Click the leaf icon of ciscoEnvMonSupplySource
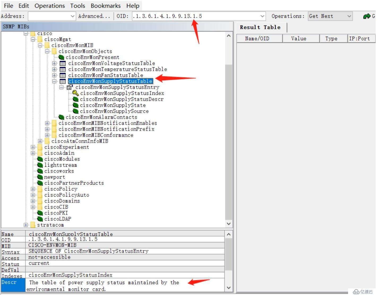This screenshot has width=377, height=295. click(x=76, y=111)
